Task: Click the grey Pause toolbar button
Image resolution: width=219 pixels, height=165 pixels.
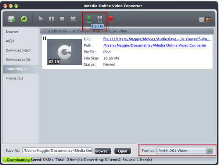Action: click(x=51, y=19)
